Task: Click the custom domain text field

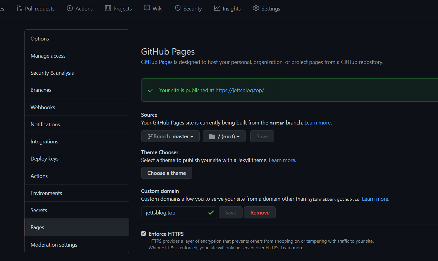Action: click(175, 213)
